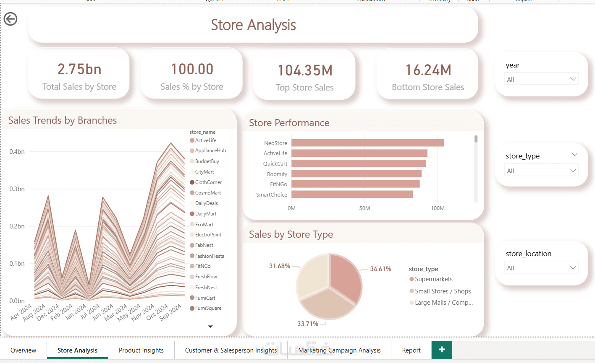595x363 pixels.
Task: Click the ActiveLife bar in Store Performance
Action: (359, 153)
